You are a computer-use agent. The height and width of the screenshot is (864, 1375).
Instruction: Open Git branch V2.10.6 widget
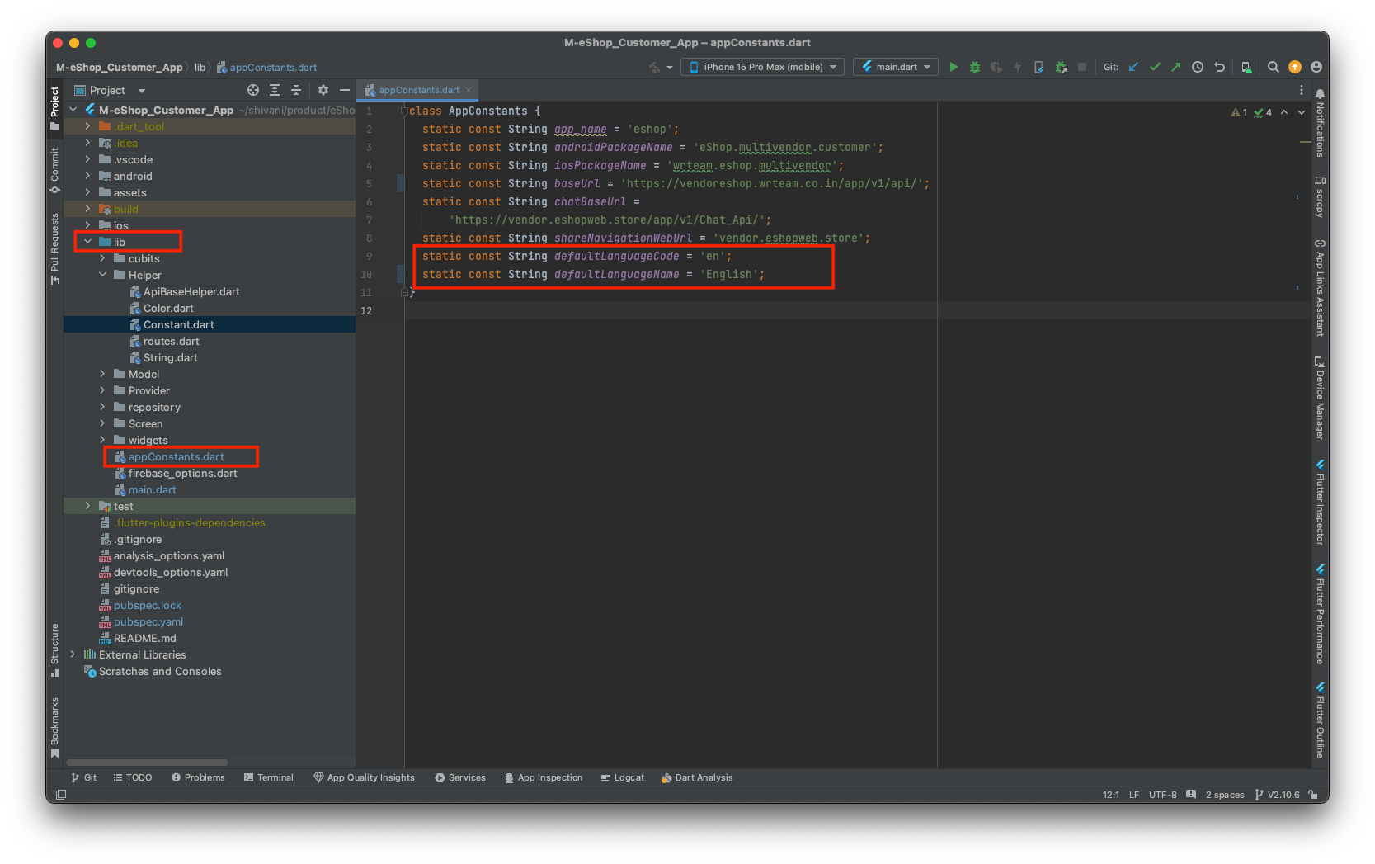(1277, 795)
